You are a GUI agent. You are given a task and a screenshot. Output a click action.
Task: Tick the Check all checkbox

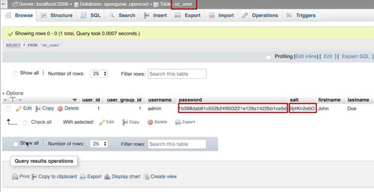[x=25, y=123]
